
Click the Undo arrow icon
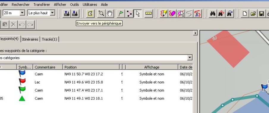22,24
